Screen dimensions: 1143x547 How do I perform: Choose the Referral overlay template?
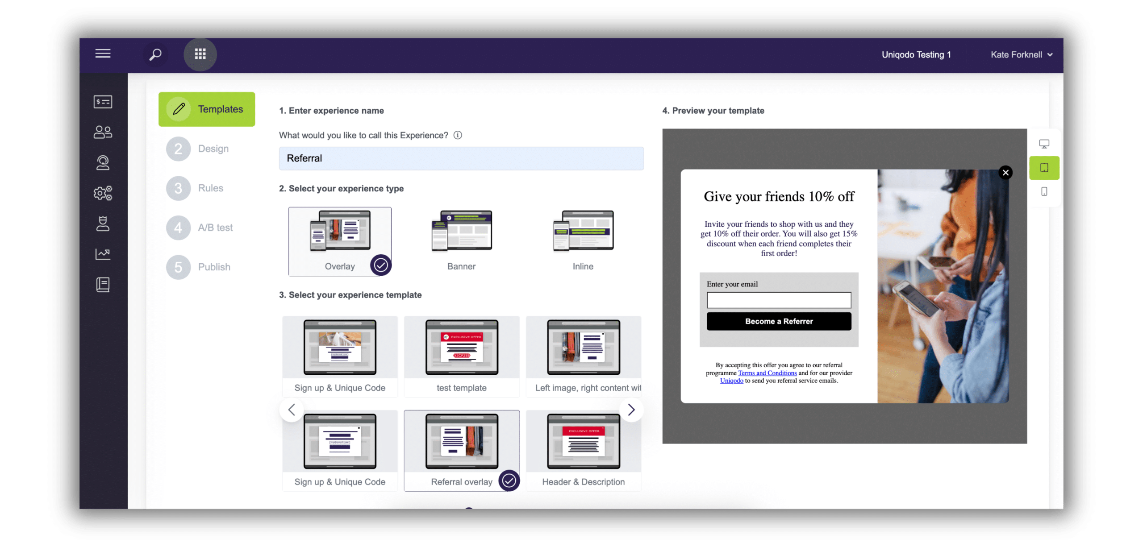point(462,451)
